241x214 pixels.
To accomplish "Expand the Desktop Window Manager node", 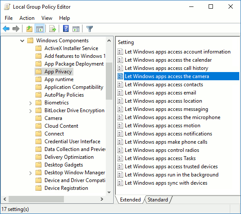I will pyautogui.click(x=30, y=173).
